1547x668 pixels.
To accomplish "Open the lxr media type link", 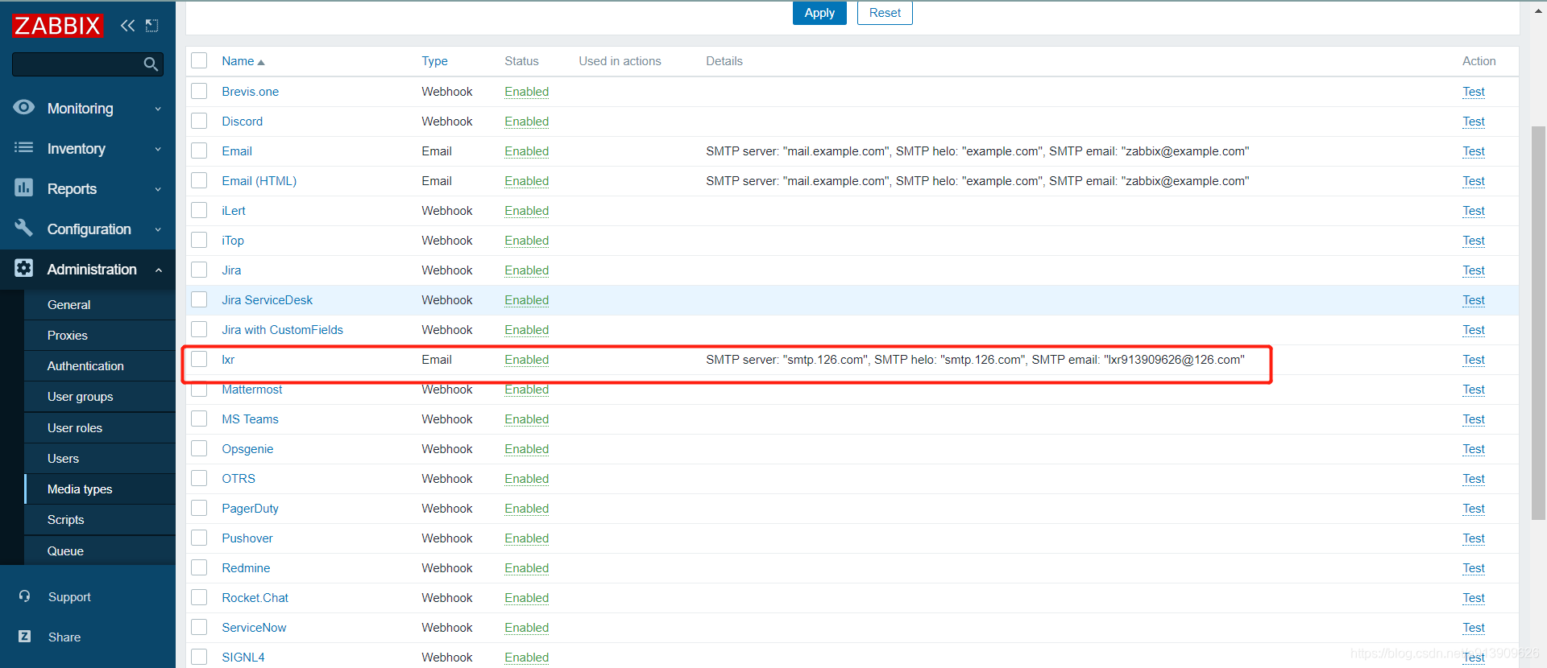I will [x=228, y=359].
